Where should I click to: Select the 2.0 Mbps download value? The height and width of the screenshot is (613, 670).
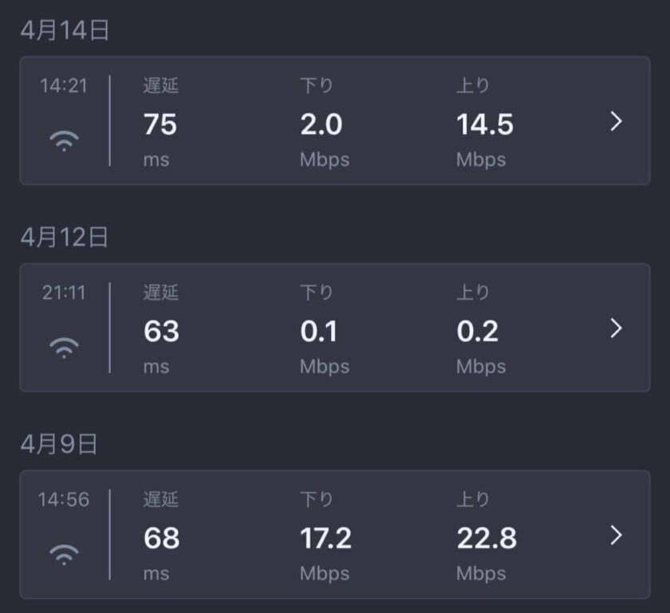(321, 124)
